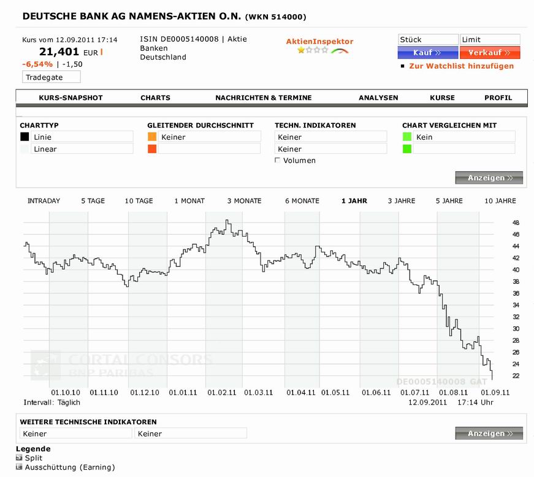Open the Kein chart comparison dropdown
The height and width of the screenshot is (477, 534).
tap(464, 137)
